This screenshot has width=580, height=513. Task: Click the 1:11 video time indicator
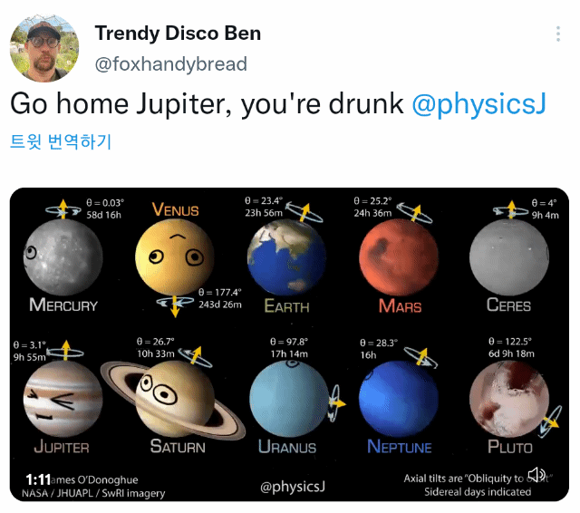tap(37, 479)
